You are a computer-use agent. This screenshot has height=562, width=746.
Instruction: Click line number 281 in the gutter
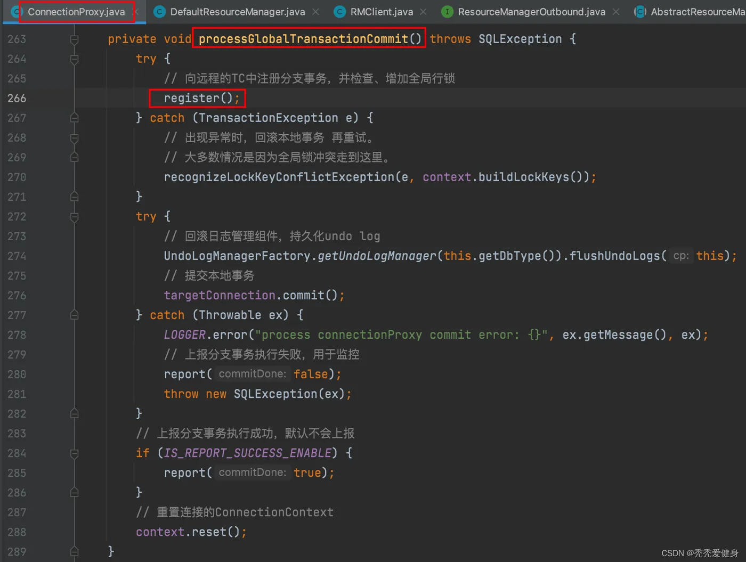click(17, 394)
